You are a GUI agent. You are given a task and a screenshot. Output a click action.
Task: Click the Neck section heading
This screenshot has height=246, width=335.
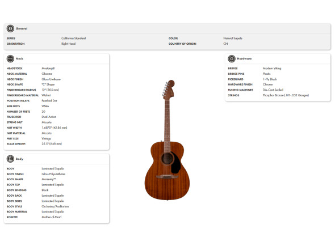[x=19, y=58]
